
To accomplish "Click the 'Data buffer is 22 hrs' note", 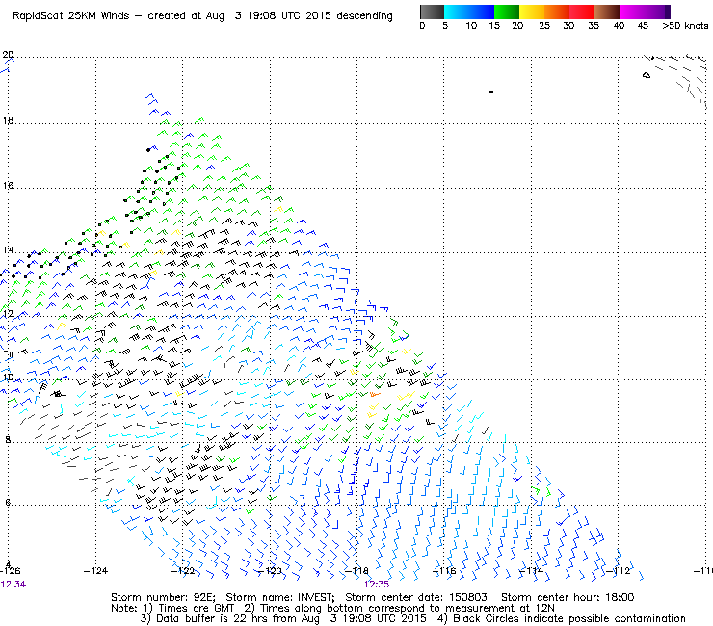I will pos(203,618).
